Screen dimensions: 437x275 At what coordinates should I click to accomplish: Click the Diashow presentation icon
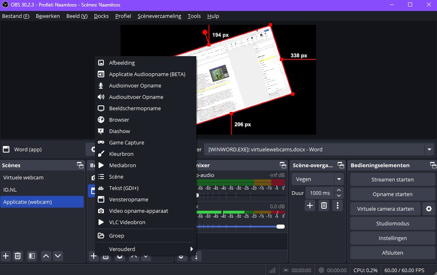(x=101, y=131)
